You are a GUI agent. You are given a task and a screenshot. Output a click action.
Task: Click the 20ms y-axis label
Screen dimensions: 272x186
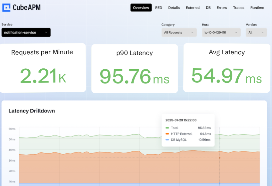tap(12, 171)
